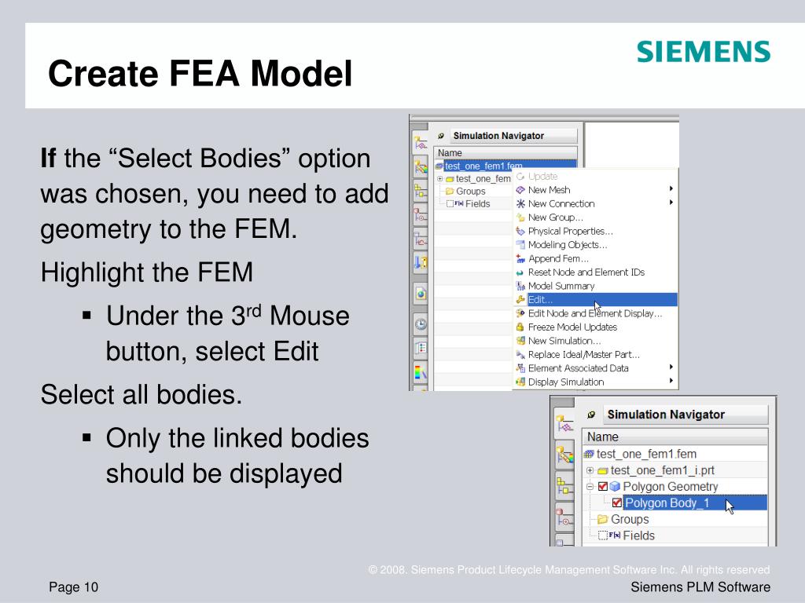
Task: Click the highlighted test_one_fem1.fem row
Action: [x=505, y=165]
